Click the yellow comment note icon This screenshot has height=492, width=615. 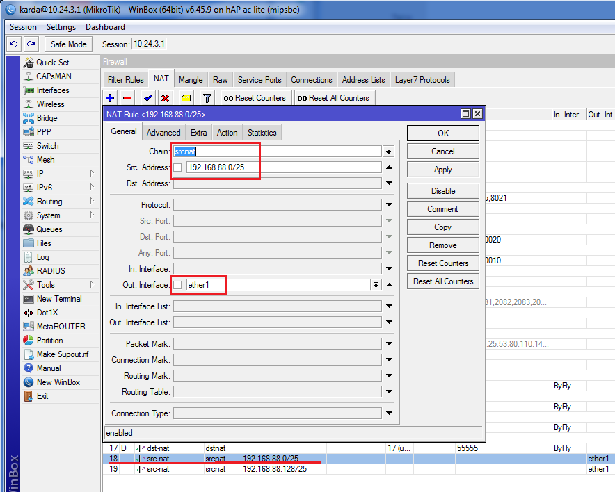tap(186, 98)
